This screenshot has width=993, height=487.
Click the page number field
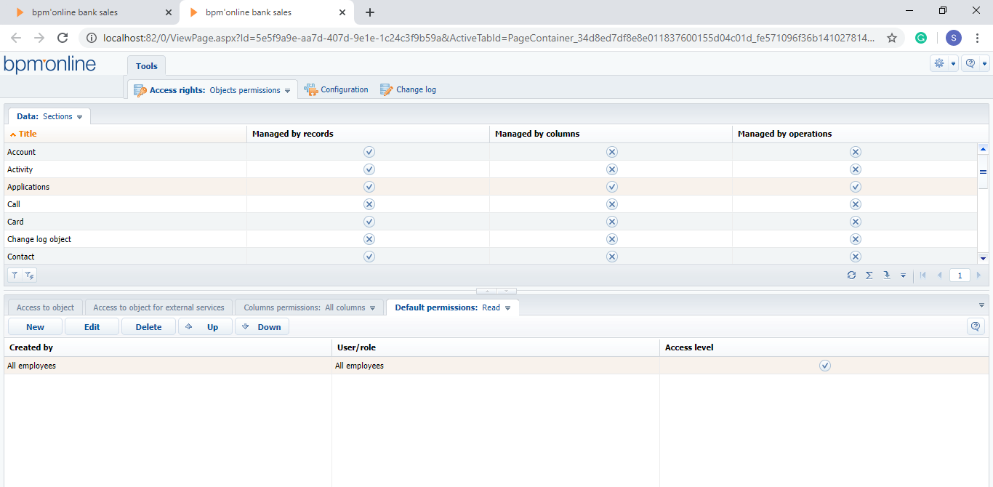pyautogui.click(x=960, y=275)
